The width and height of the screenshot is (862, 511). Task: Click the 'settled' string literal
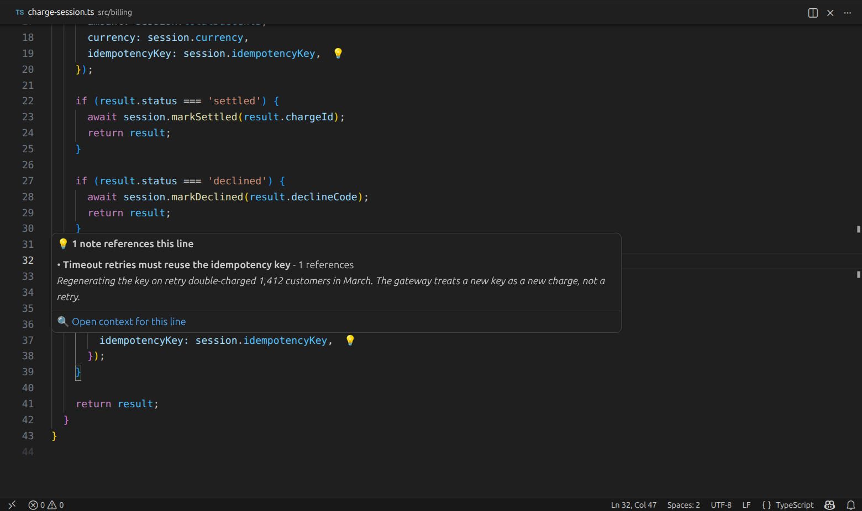234,101
